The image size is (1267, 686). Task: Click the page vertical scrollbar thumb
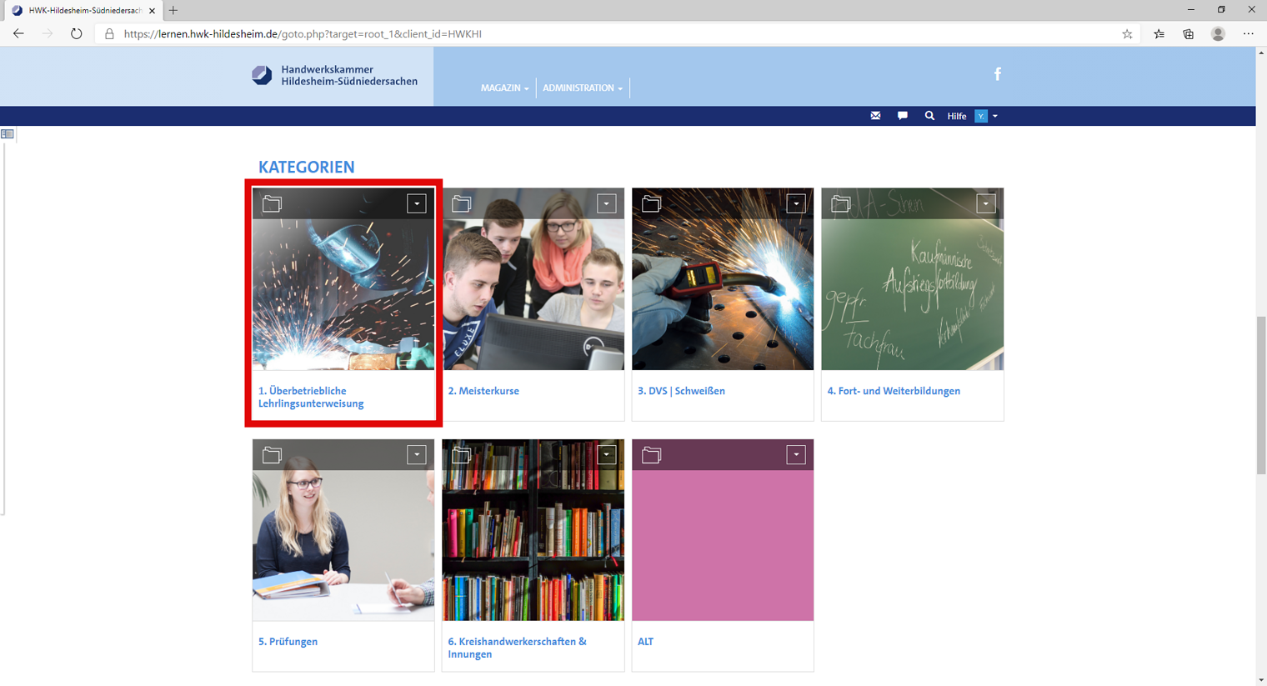click(x=1261, y=395)
